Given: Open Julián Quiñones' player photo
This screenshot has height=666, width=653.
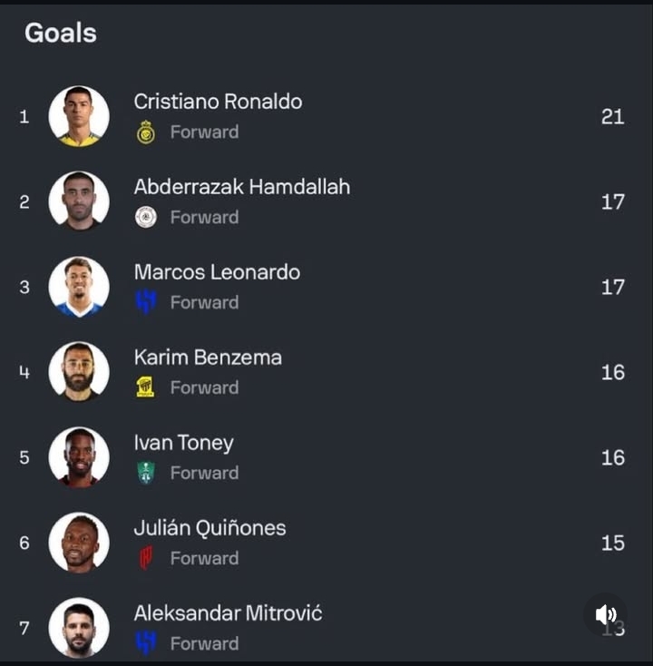Looking at the screenshot, I should coord(79,543).
